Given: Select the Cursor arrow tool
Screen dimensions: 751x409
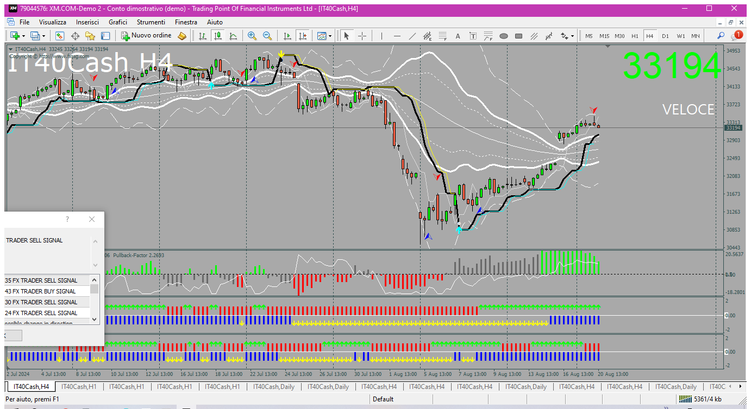Looking at the screenshot, I should point(347,36).
